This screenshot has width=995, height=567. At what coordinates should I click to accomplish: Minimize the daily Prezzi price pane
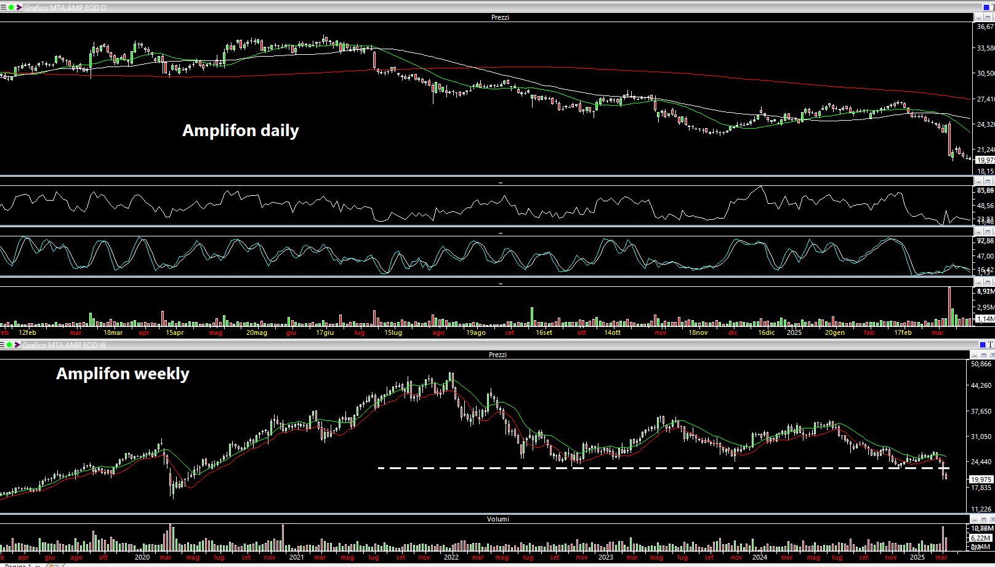979,17
